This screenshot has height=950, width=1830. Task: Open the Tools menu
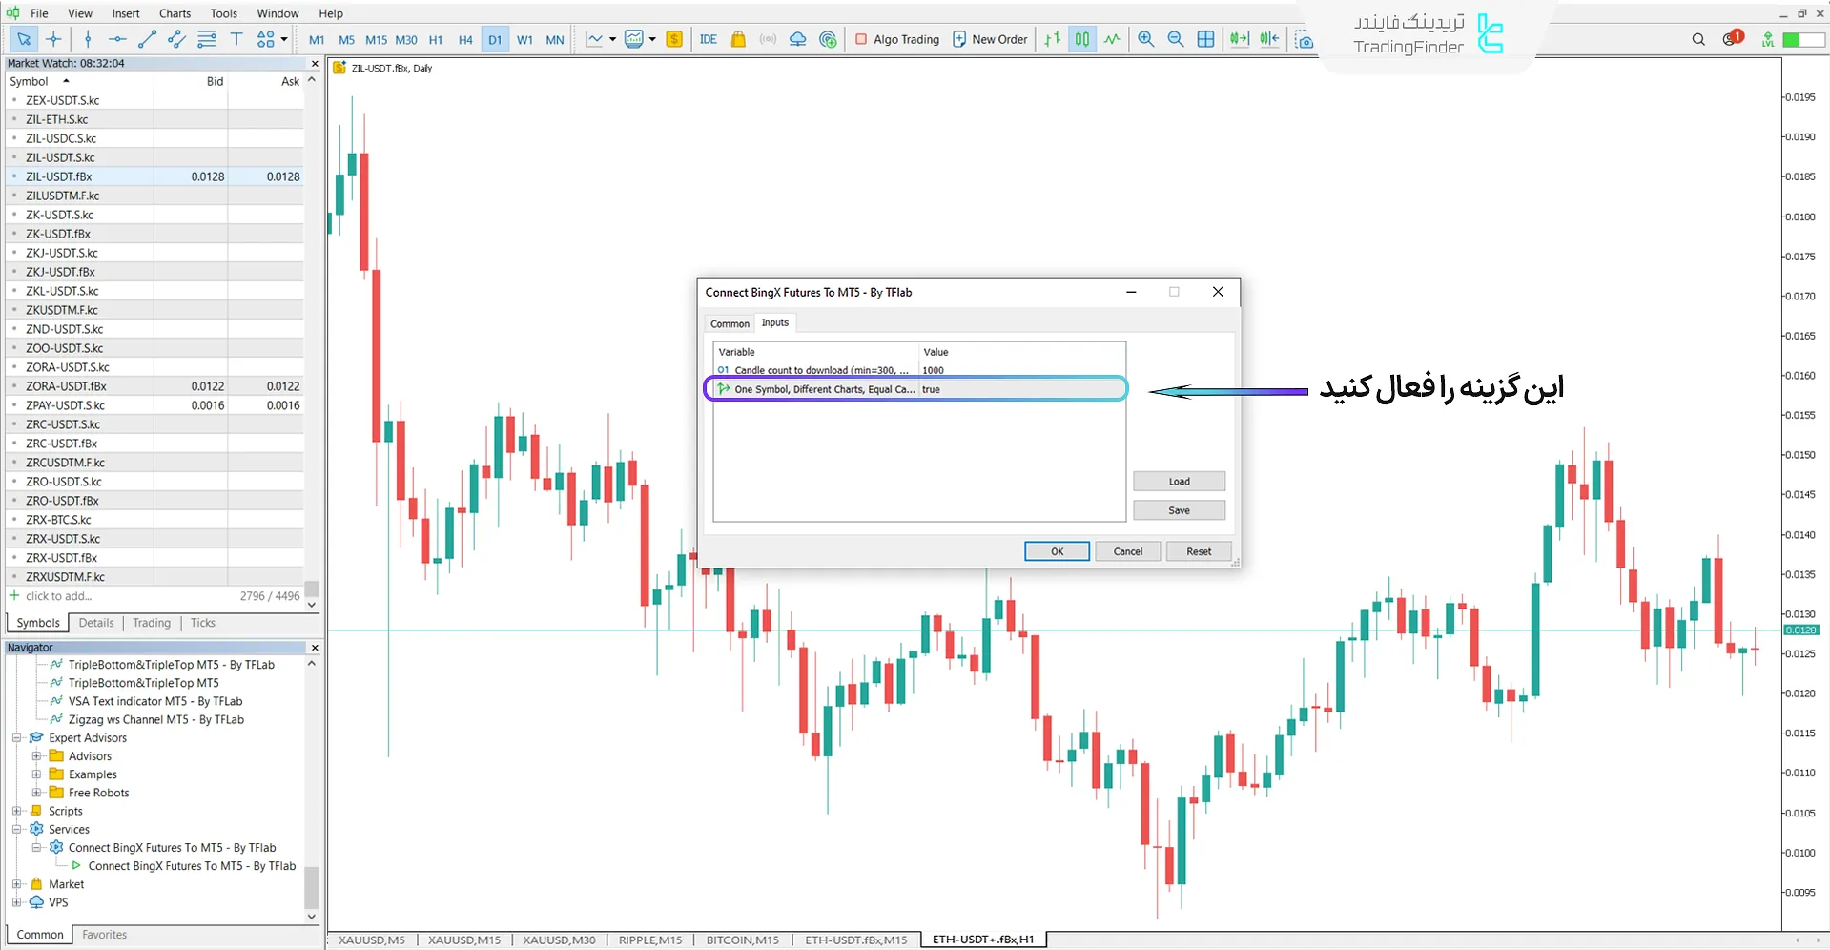(224, 13)
